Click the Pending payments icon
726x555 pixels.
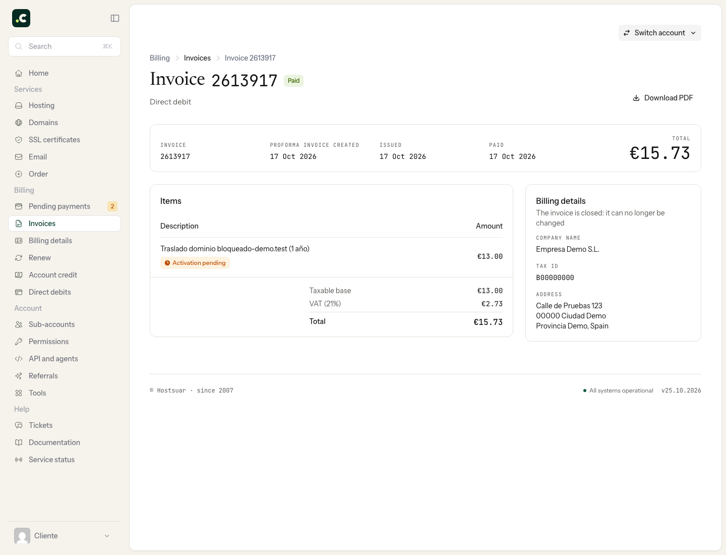pyautogui.click(x=19, y=206)
